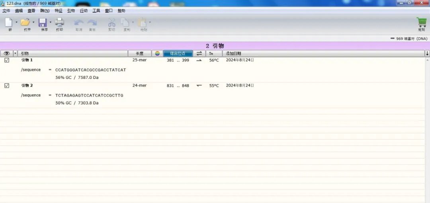The image size is (430, 203).
Task: Open the dropdown arrow beside Open folder
Action: [x=33, y=22]
